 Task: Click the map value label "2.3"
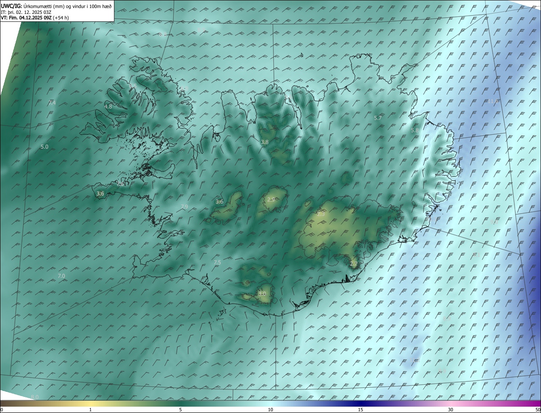coord(321,214)
